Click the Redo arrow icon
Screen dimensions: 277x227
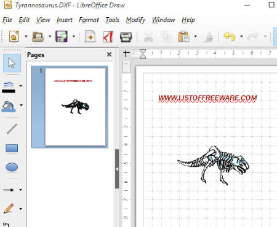[253, 36]
